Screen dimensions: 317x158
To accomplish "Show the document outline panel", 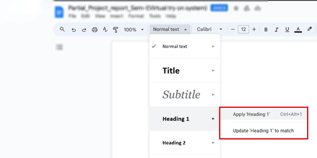I will 59,47.
